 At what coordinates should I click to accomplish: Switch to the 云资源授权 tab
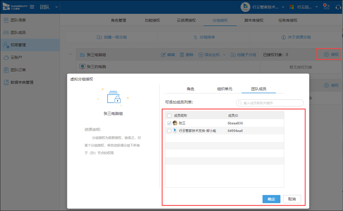(x=186, y=20)
